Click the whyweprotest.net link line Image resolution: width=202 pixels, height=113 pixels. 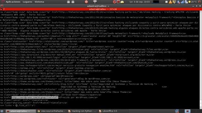coord(57,47)
